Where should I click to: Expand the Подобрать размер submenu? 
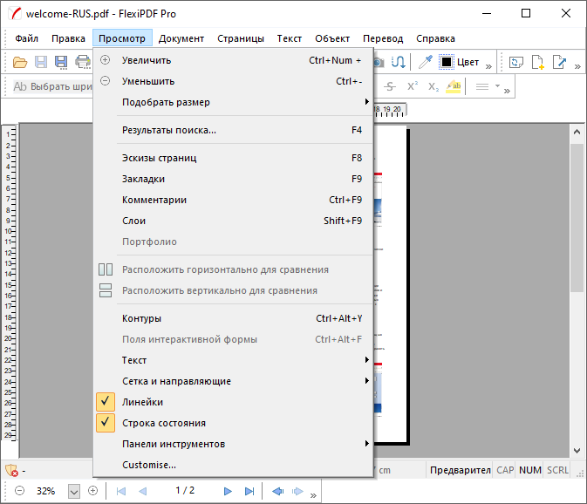click(234, 102)
